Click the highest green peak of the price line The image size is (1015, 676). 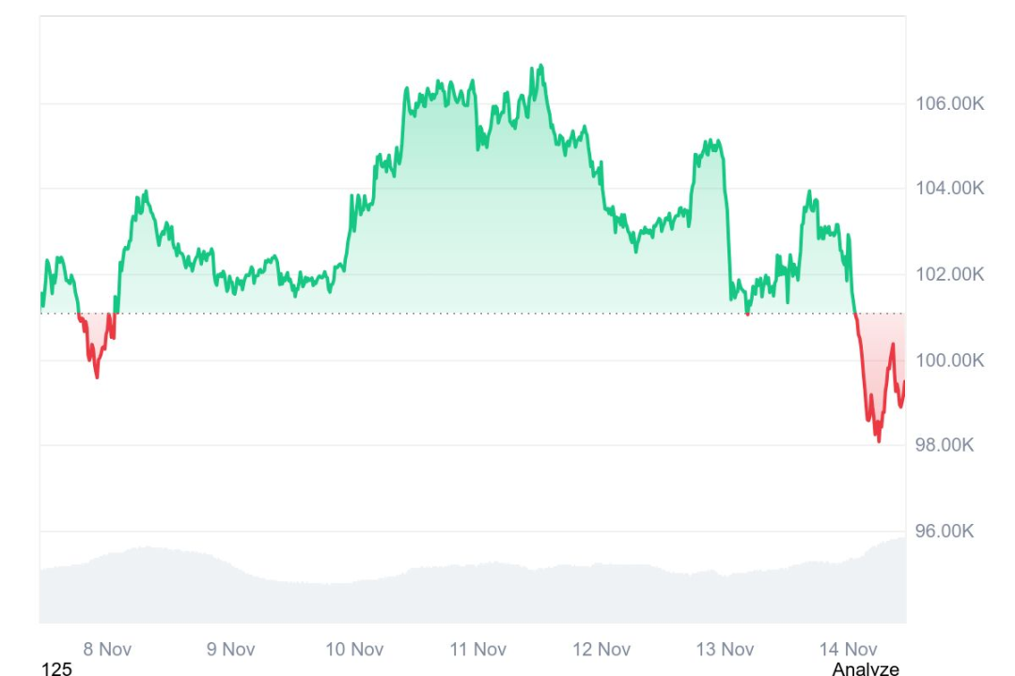coord(539,67)
